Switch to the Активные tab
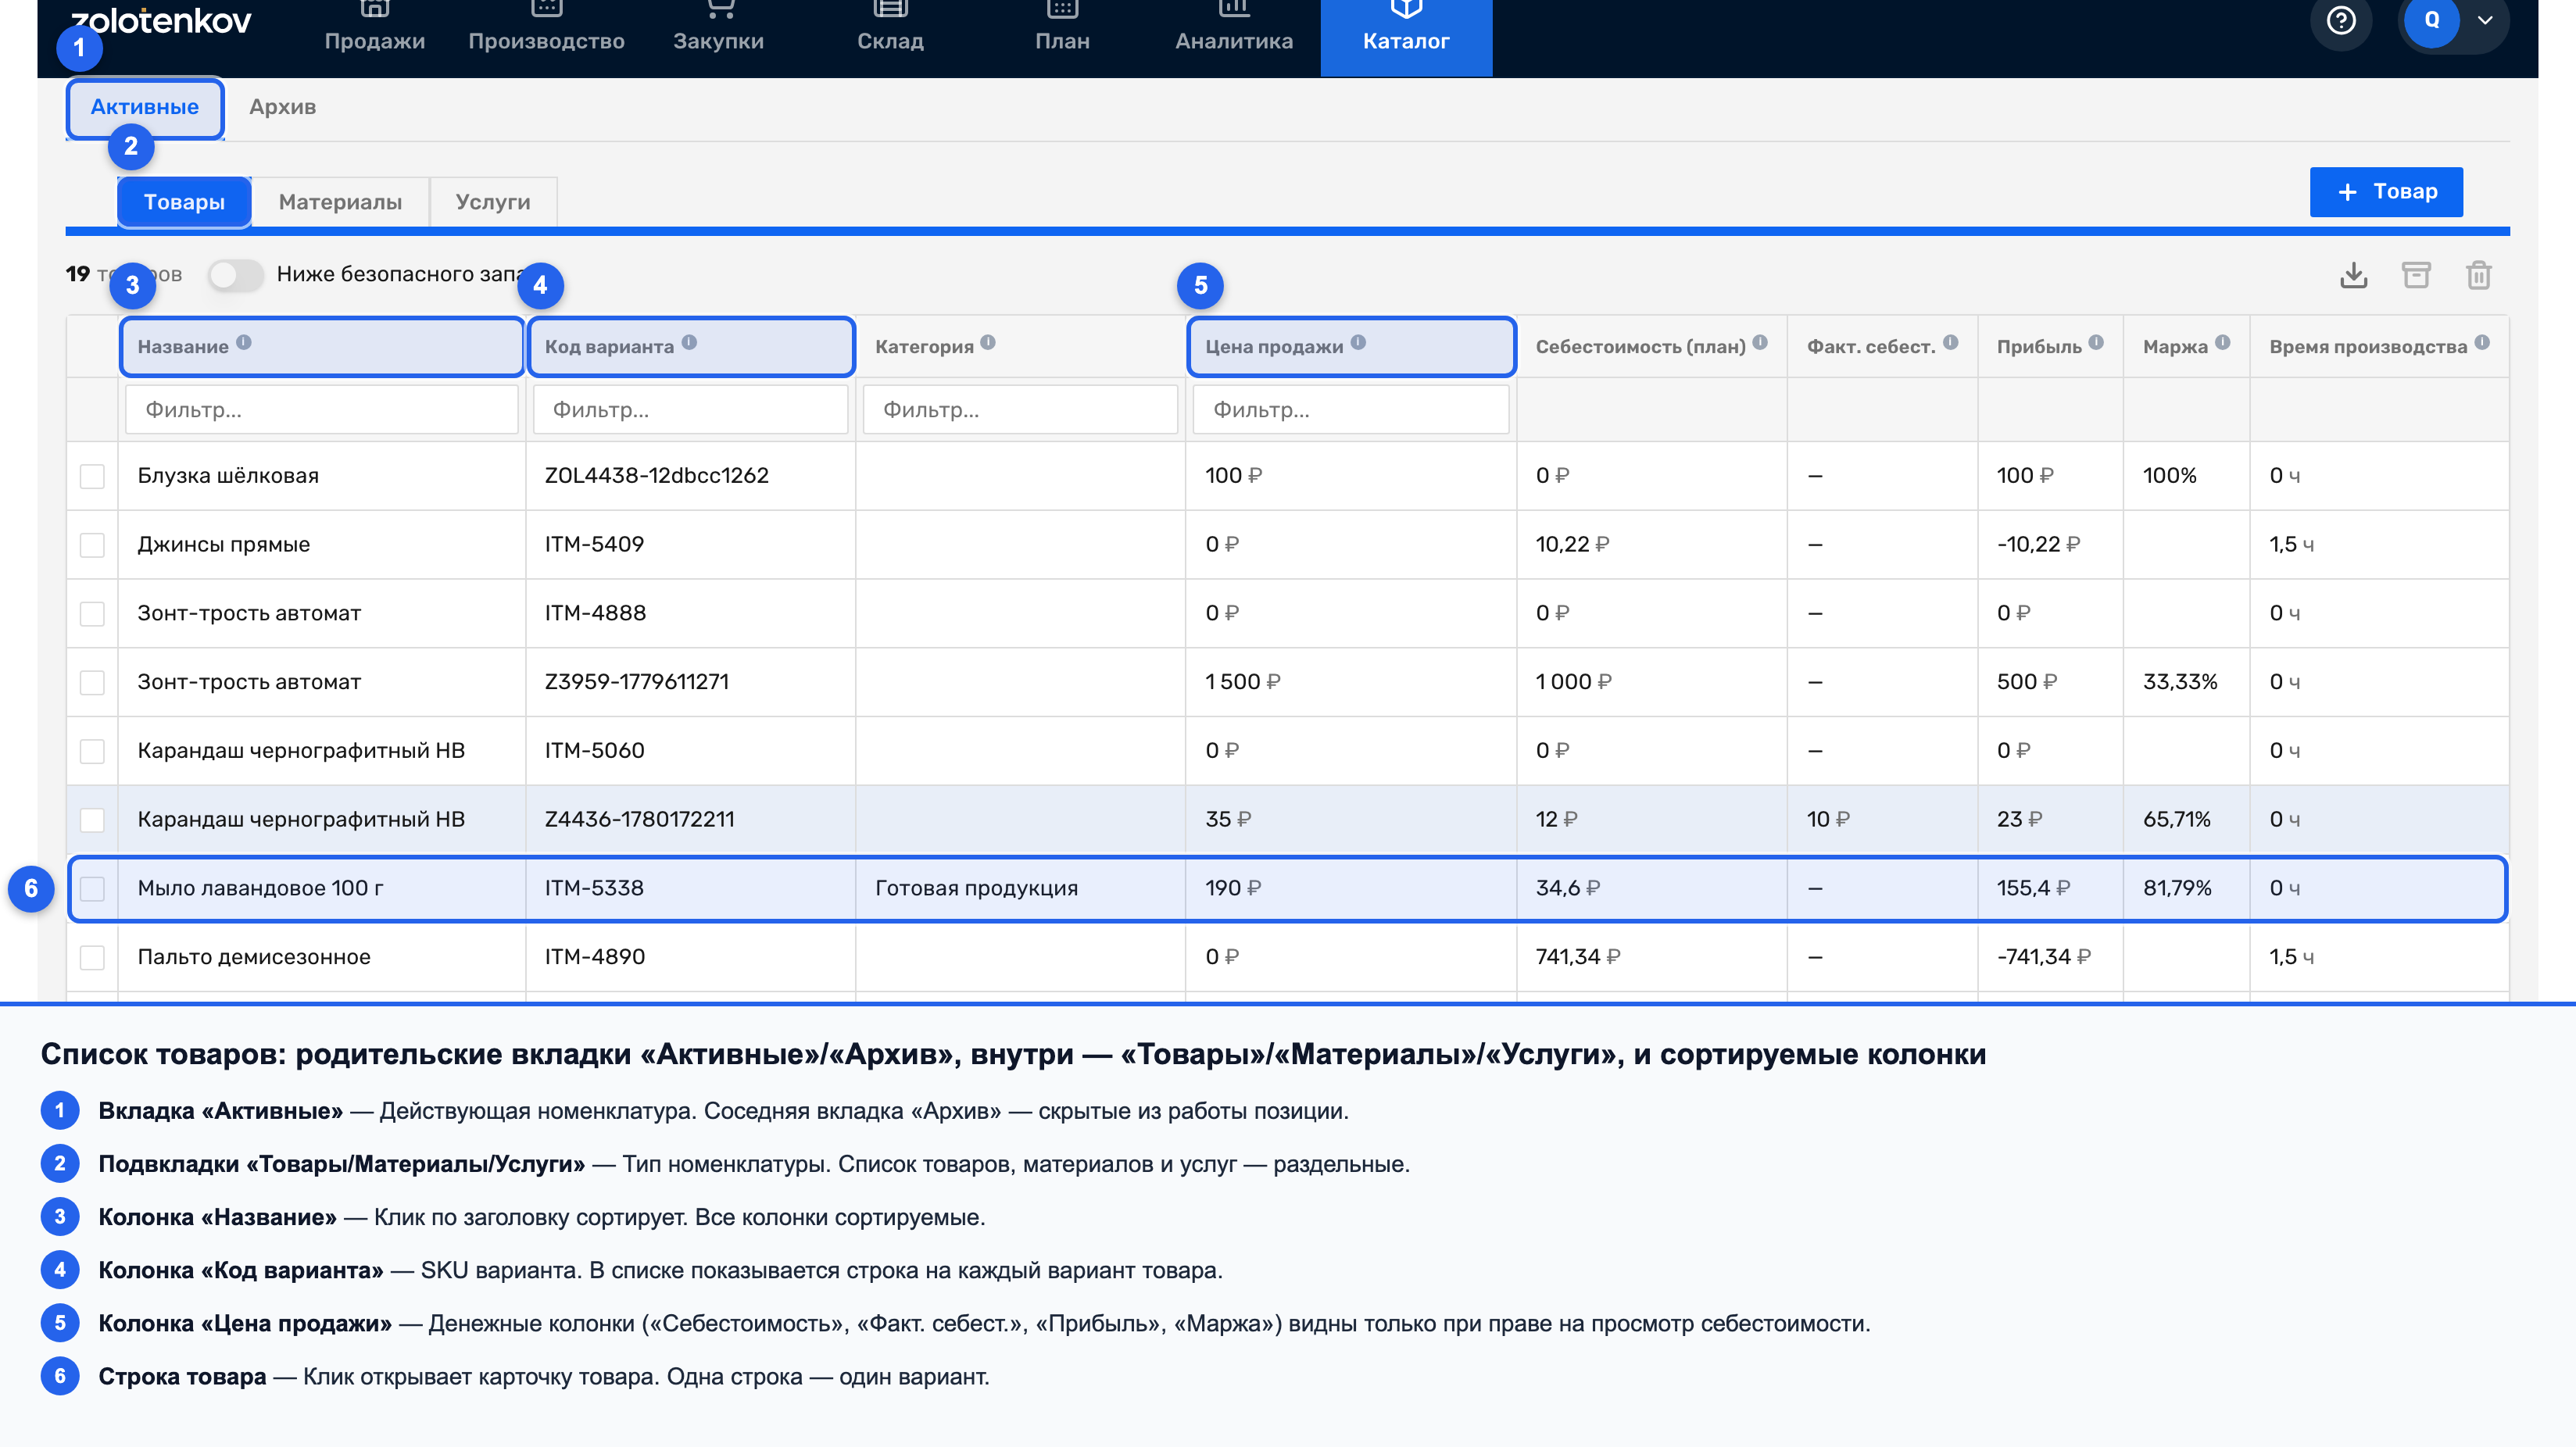 pos(144,107)
